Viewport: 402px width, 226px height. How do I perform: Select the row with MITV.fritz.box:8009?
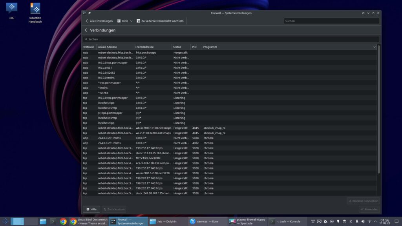point(229,158)
